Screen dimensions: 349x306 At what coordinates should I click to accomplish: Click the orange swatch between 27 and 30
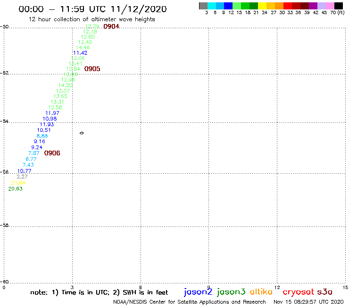click(279, 6)
